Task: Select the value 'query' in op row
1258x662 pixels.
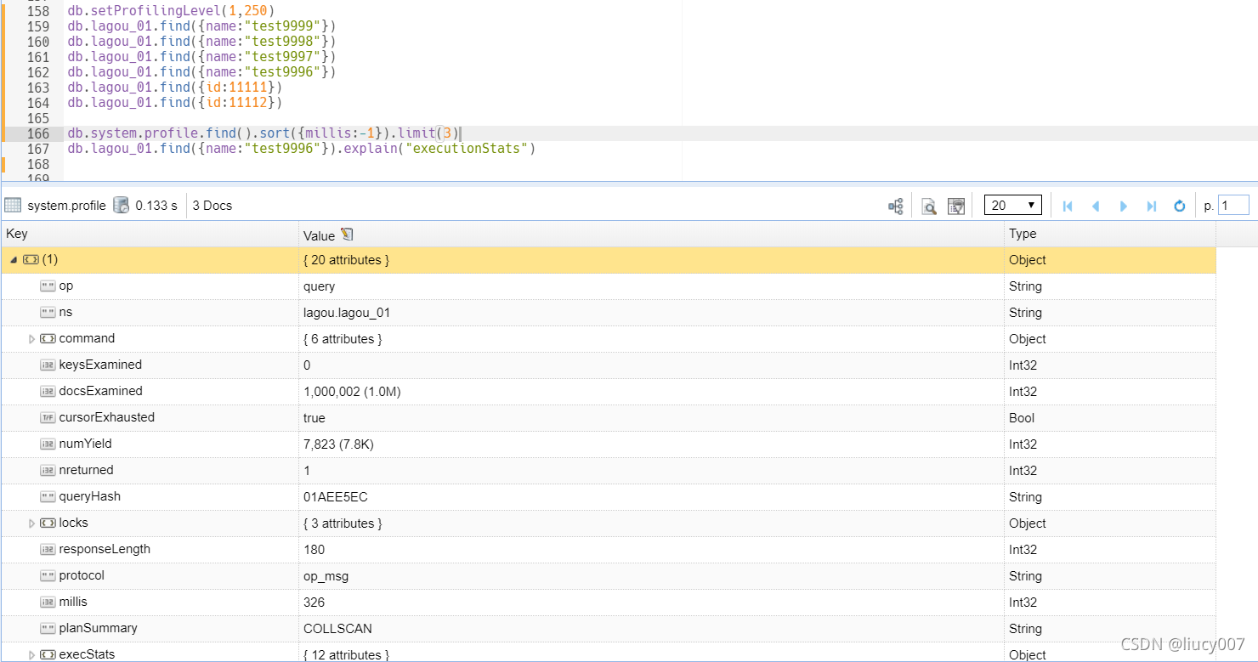Action: tap(319, 287)
